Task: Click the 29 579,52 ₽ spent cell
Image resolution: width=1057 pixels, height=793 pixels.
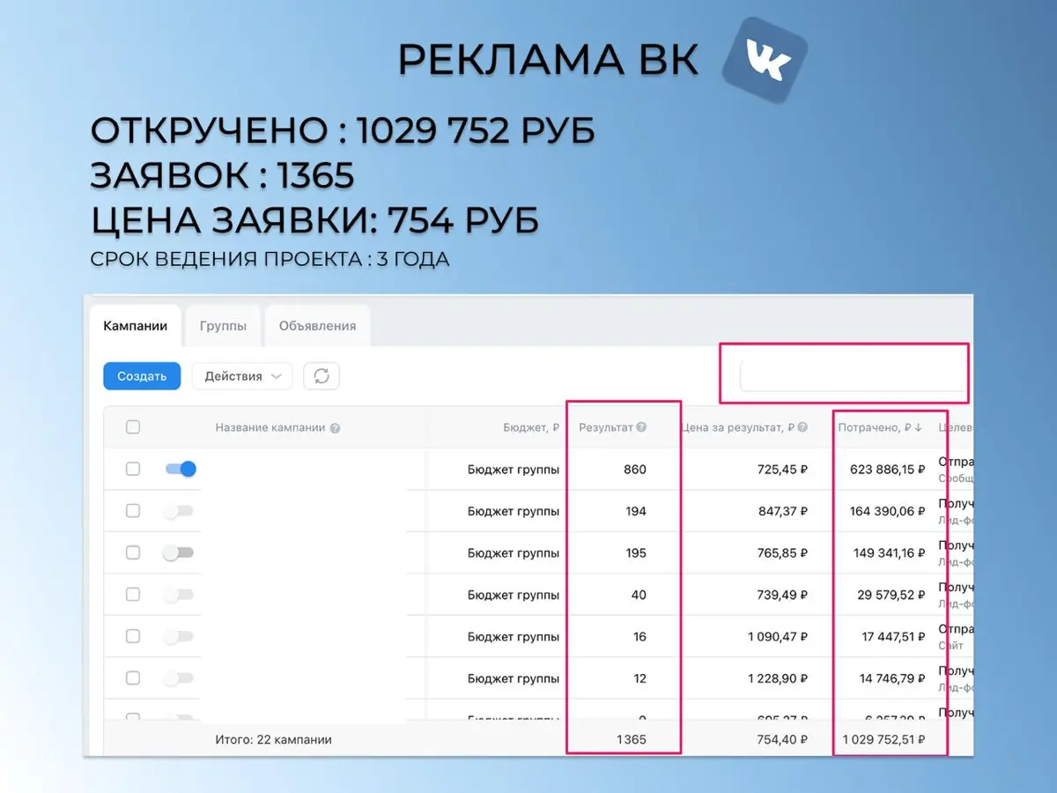Action: 891,595
